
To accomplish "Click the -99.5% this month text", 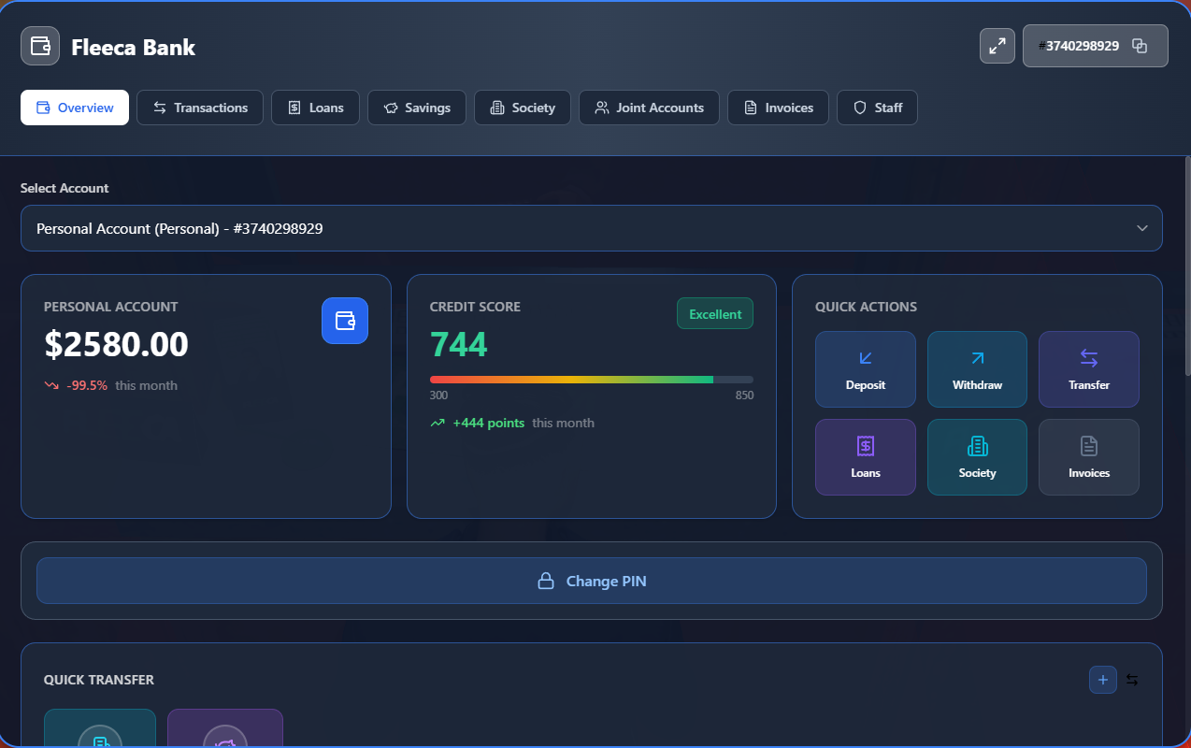I will tap(122, 385).
